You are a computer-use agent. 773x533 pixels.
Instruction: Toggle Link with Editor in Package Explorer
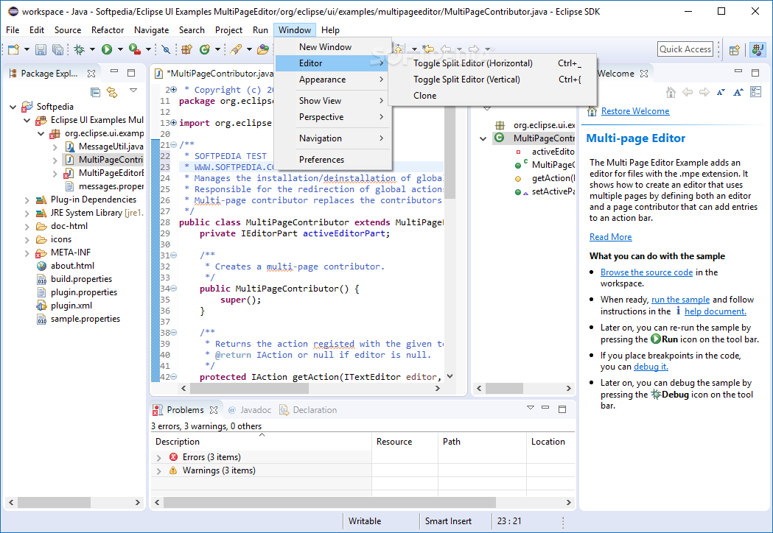click(113, 92)
